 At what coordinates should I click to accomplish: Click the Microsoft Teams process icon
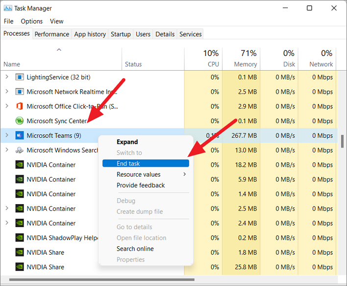[x=20, y=135]
